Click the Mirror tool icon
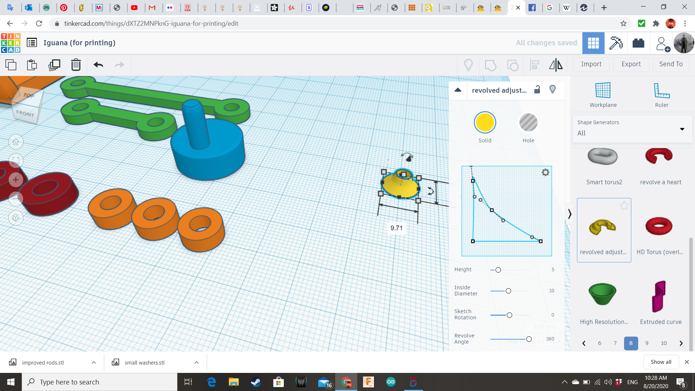The image size is (695, 391). click(x=556, y=65)
